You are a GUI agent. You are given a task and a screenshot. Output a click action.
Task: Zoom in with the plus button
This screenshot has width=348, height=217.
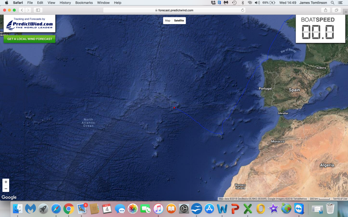coord(6,182)
